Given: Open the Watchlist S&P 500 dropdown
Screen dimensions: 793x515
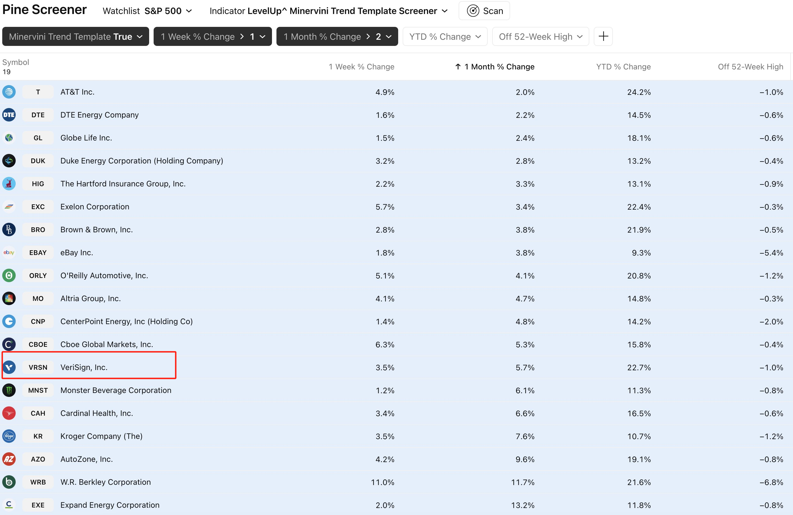Looking at the screenshot, I should [x=147, y=11].
